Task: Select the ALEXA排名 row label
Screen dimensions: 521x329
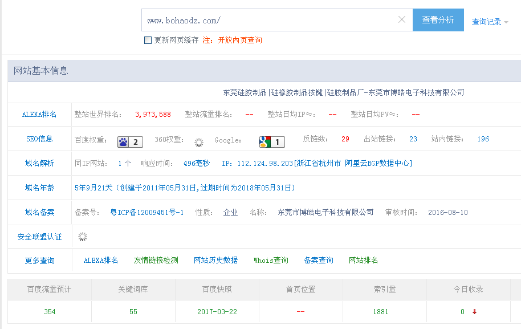Action: click(39, 115)
